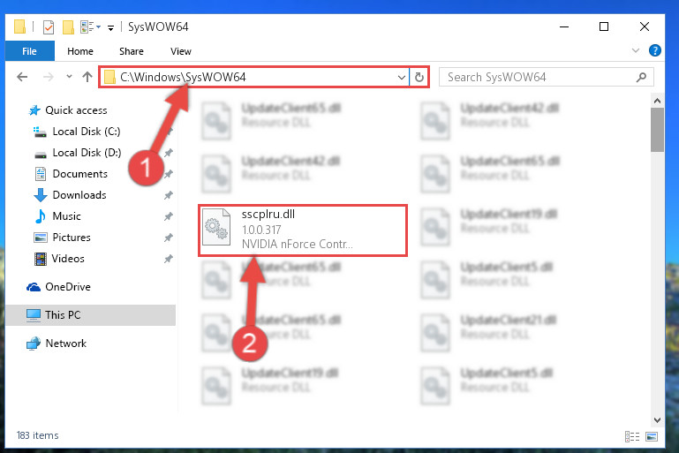
Task: Click the Properties icon in quick access toolbar
Action: [49, 27]
